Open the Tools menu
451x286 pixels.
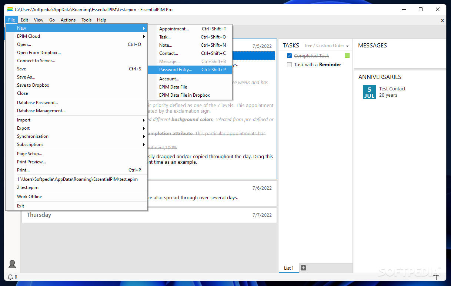86,20
